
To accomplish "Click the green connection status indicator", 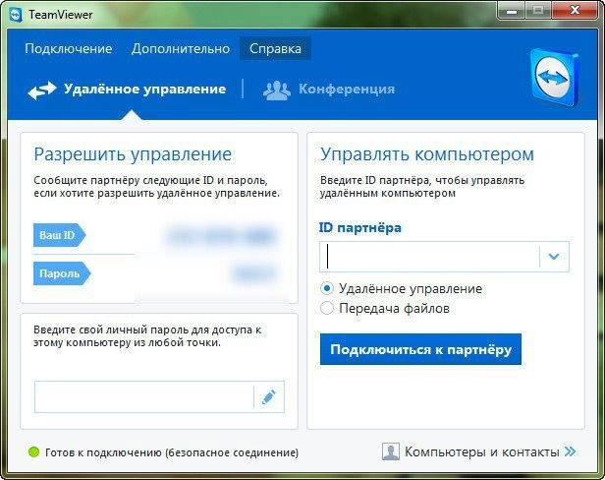I will pyautogui.click(x=34, y=451).
